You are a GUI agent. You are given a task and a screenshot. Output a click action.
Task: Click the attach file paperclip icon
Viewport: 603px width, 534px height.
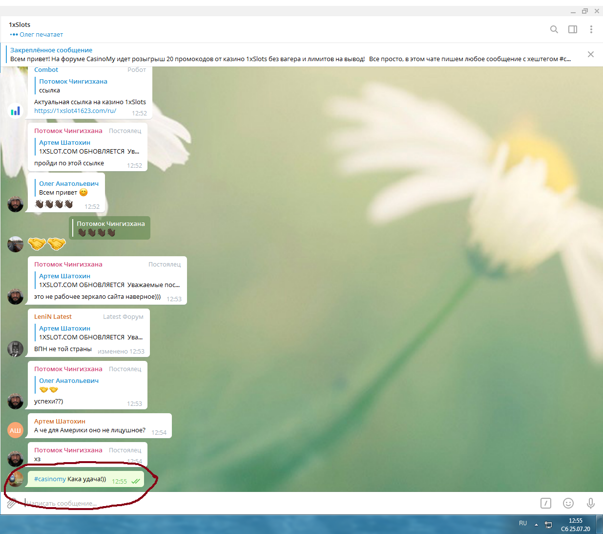pyautogui.click(x=11, y=503)
